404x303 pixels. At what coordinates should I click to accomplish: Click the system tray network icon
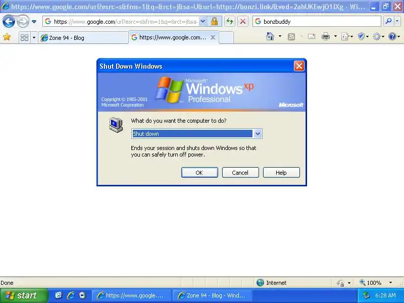[366, 295]
